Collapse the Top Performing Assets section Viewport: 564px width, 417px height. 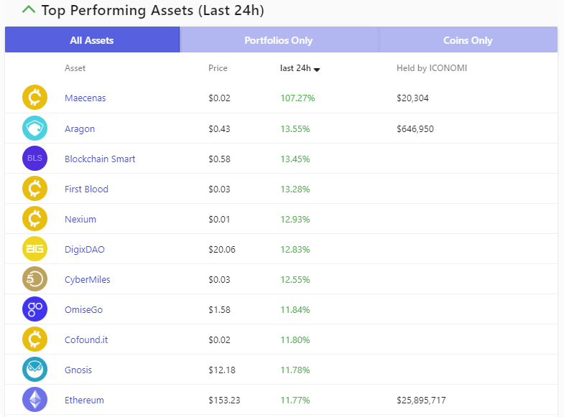click(29, 10)
